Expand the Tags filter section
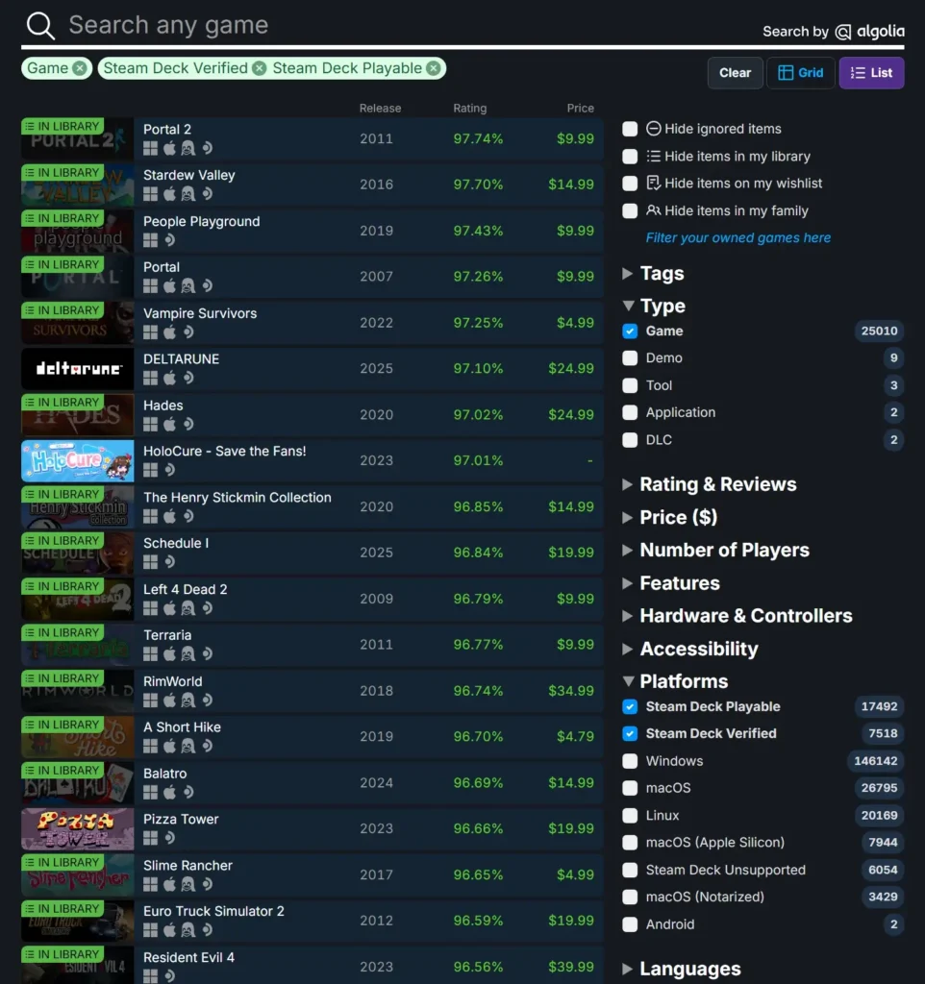Screen dimensions: 925x984 point(653,274)
